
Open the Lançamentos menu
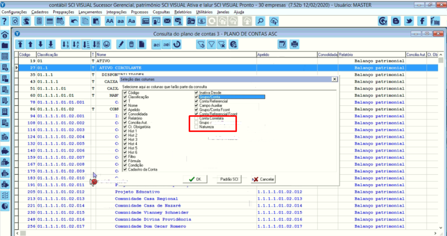point(91,12)
